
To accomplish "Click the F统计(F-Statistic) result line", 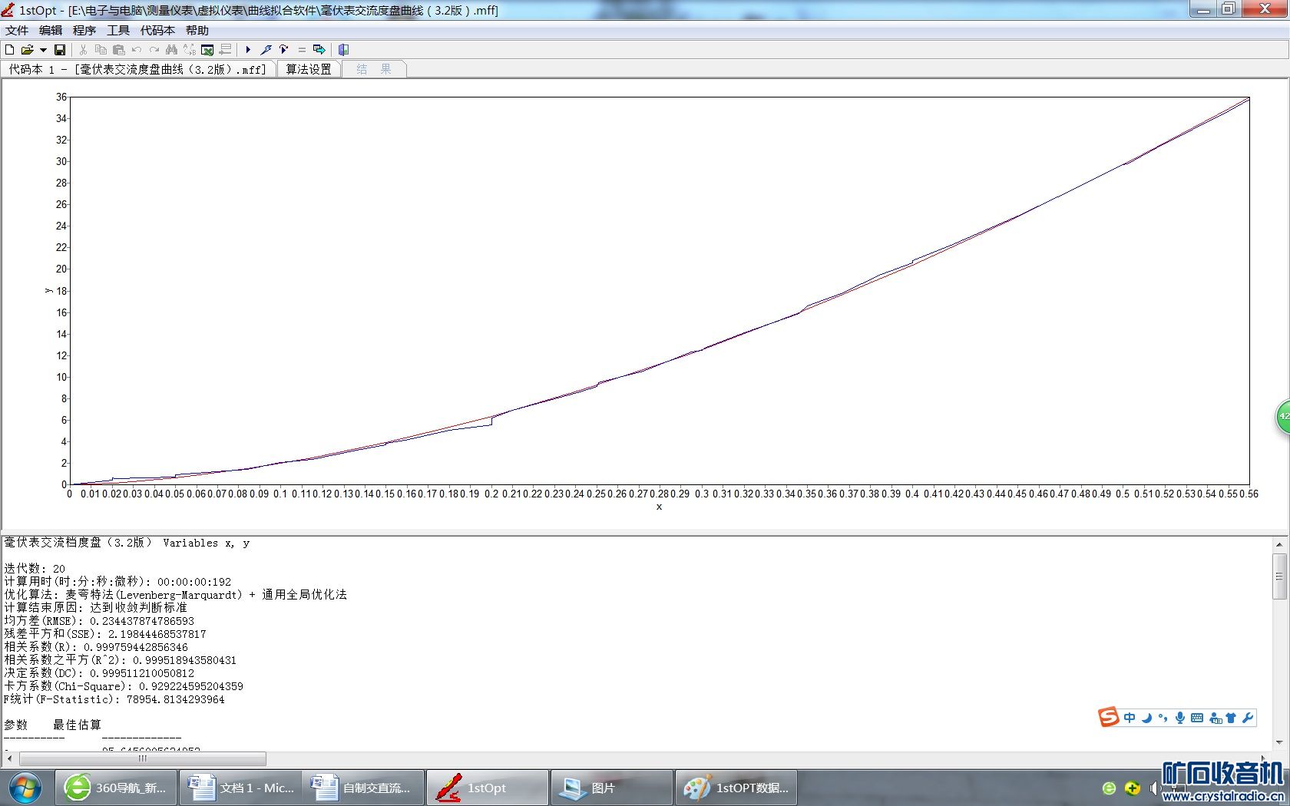I will [114, 699].
